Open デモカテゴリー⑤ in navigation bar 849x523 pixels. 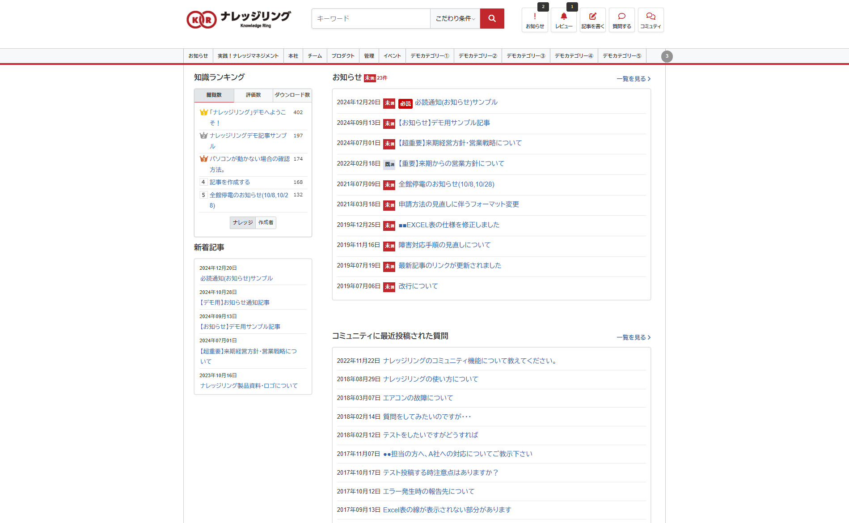[x=622, y=56]
